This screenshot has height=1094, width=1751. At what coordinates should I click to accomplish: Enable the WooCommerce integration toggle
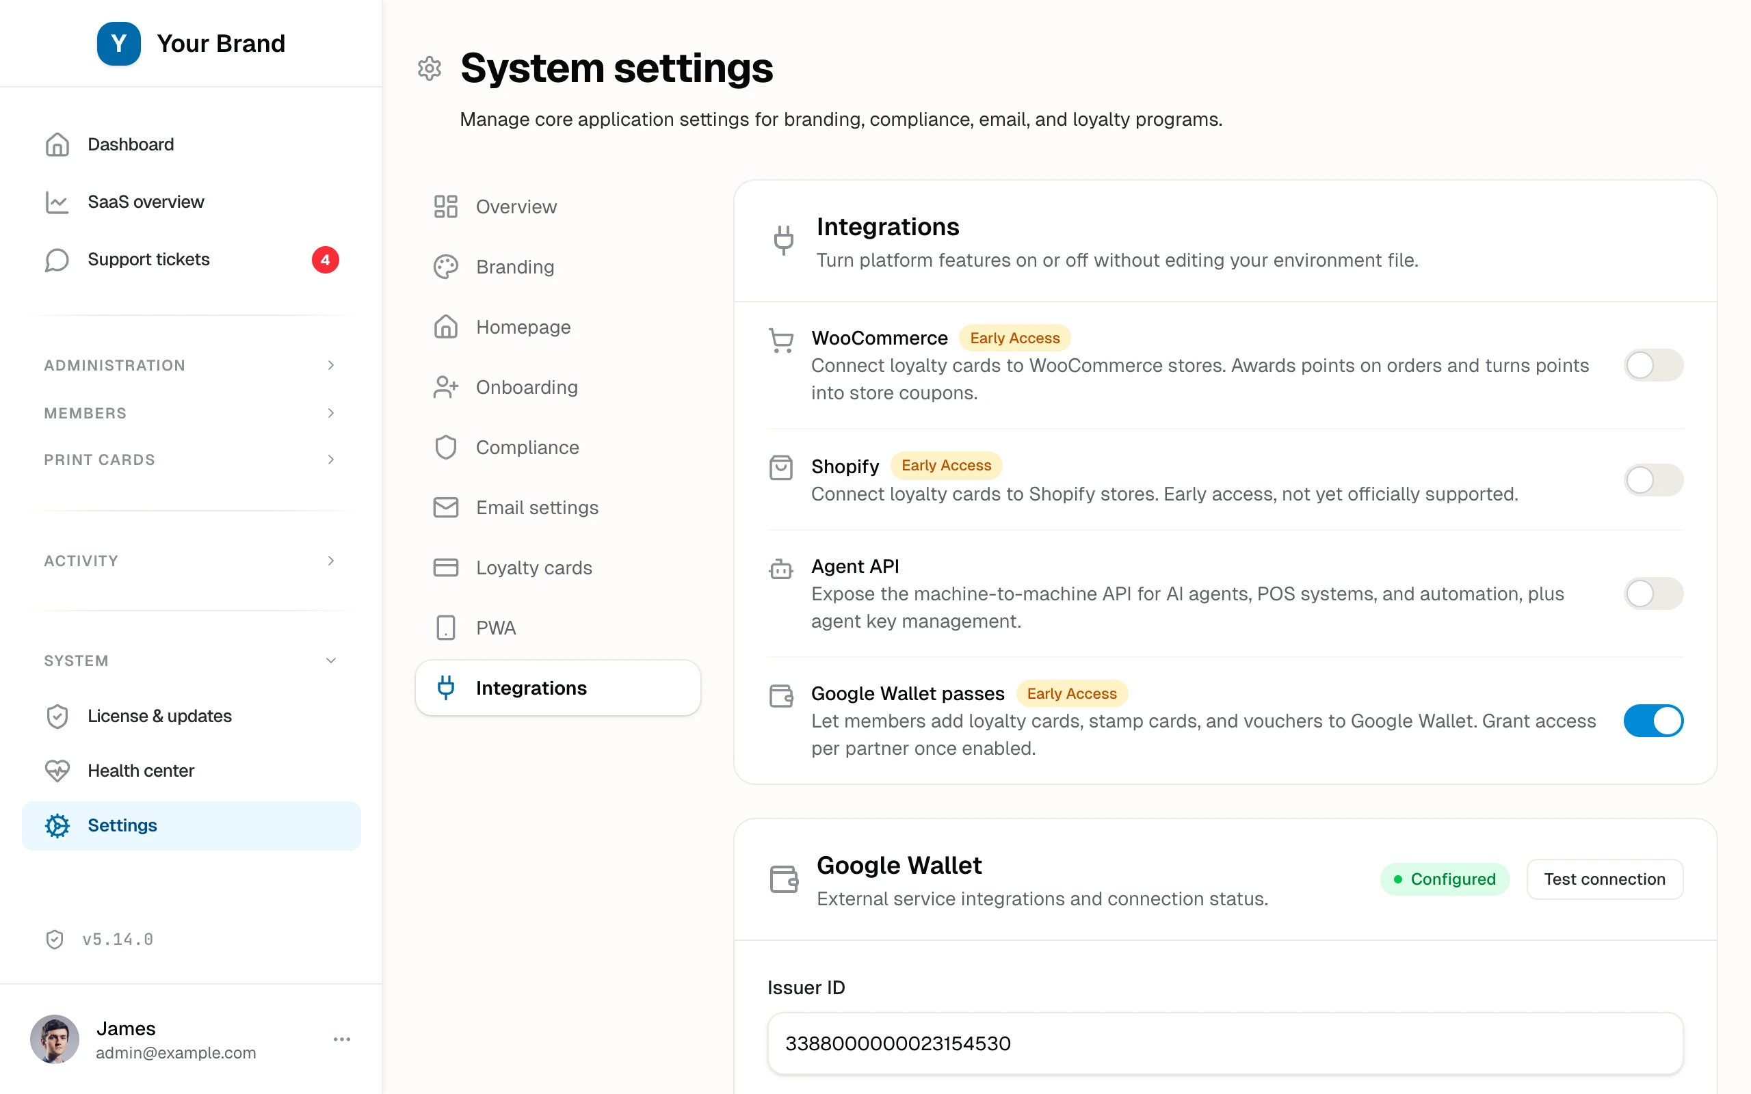1653,365
